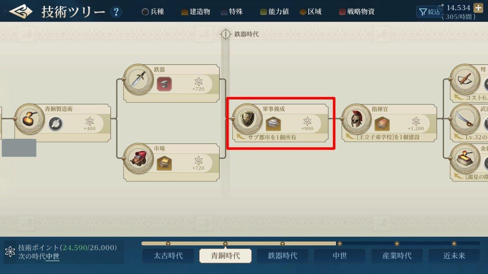Image resolution: width=488 pixels, height=274 pixels.
Task: Click the back arrow icon beside 技術ツリー
Action: tap(20, 11)
